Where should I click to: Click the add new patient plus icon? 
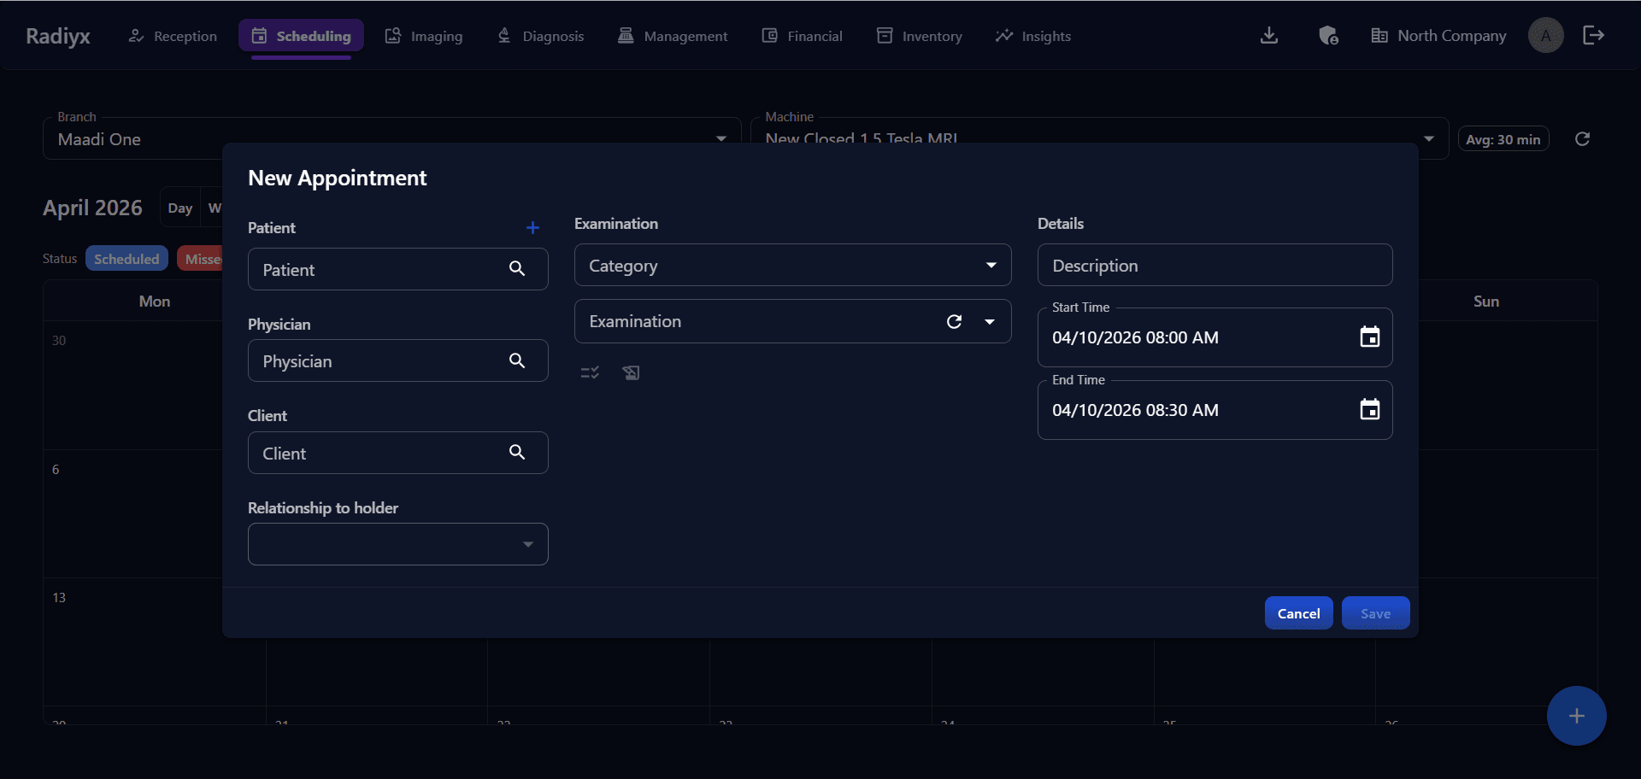(x=532, y=227)
